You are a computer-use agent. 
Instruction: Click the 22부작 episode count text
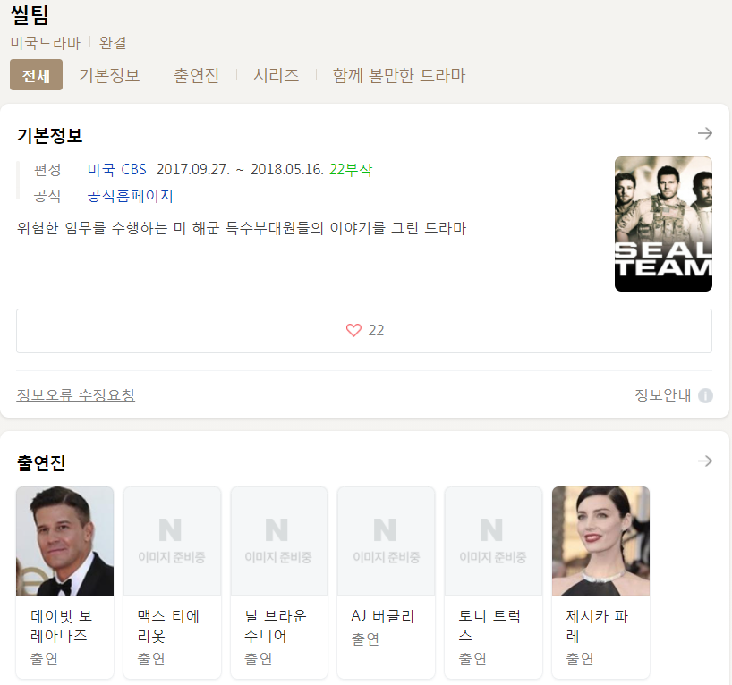(x=351, y=169)
